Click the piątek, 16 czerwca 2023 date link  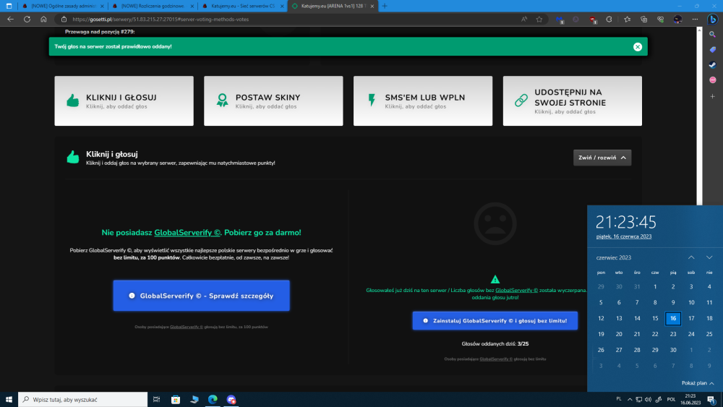point(623,236)
